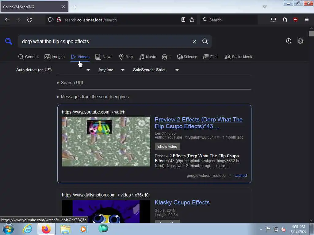Open SearXNG preferences gear icon
This screenshot has width=314, height=235.
tap(301, 41)
